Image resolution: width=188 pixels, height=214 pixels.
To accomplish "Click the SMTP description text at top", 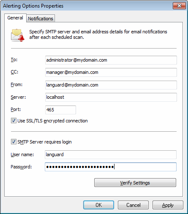I will click(x=98, y=35).
